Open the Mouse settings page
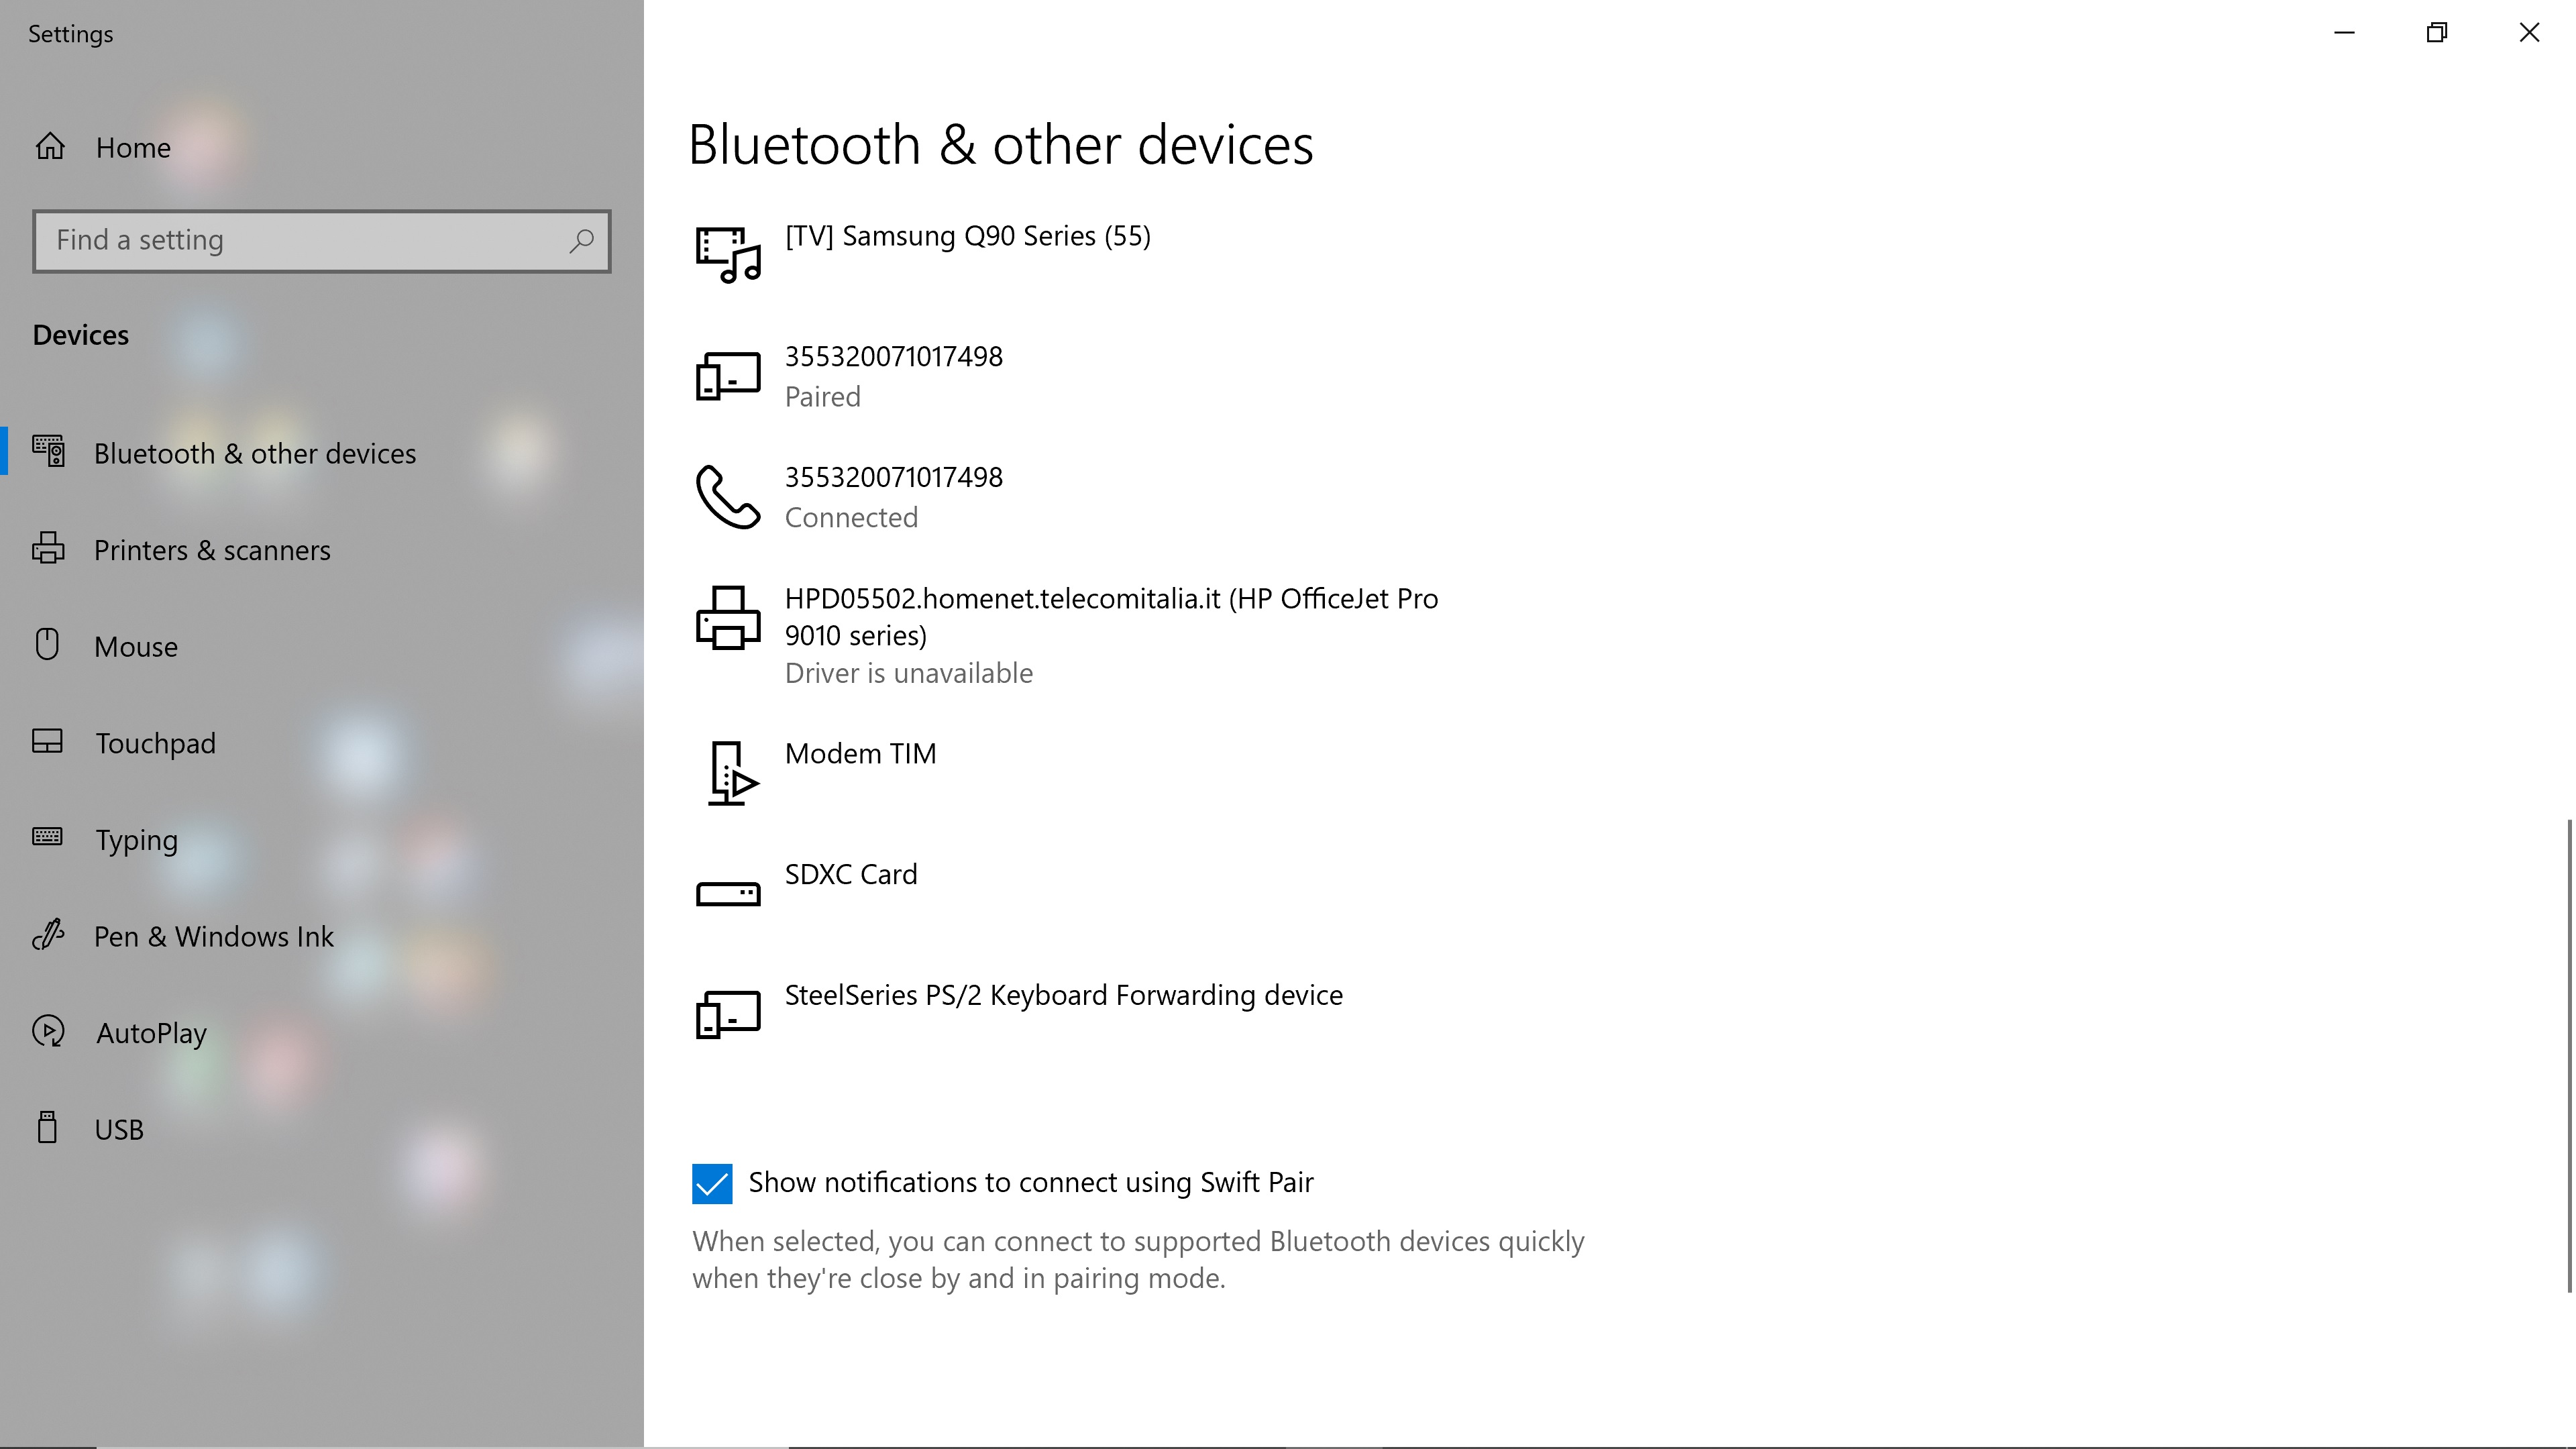This screenshot has width=2576, height=1449. point(136,647)
